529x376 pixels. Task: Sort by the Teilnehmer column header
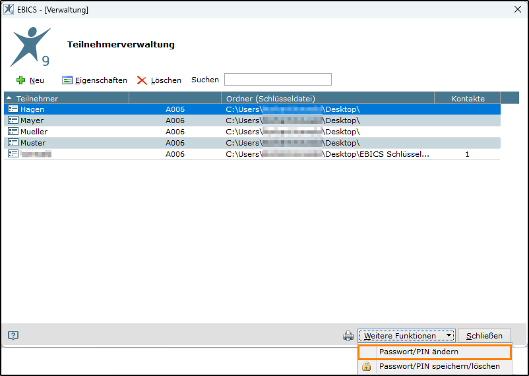(67, 99)
